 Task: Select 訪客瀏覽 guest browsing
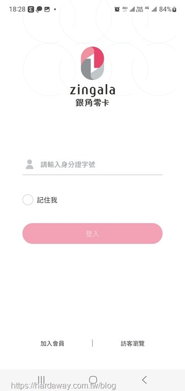click(x=133, y=343)
